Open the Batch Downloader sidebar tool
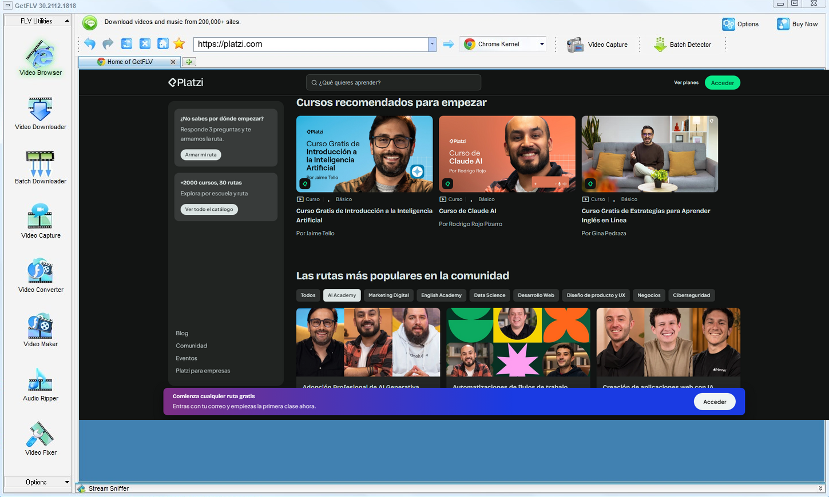Screen dimensions: 829x497 (x=40, y=167)
